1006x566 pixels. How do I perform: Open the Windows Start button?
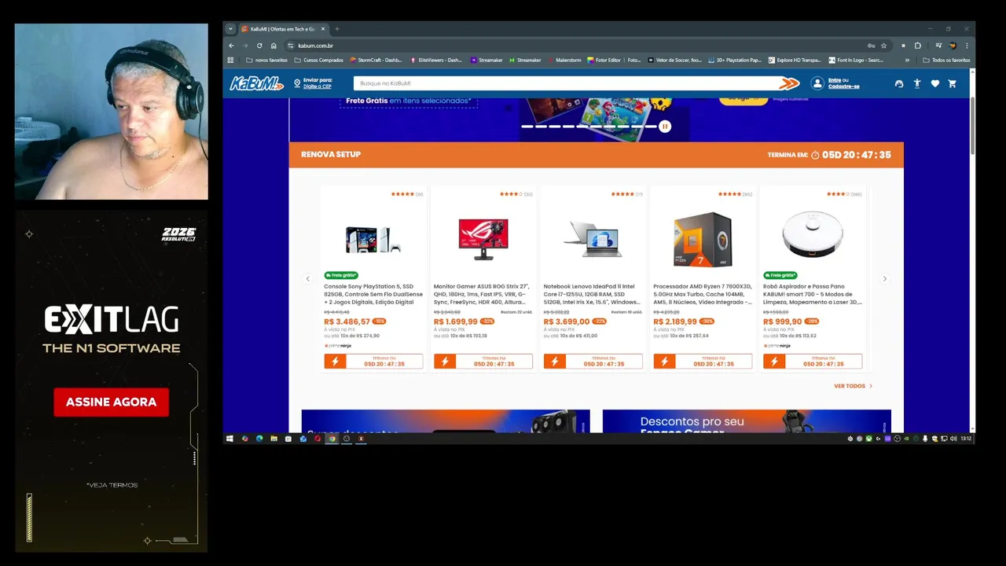click(229, 439)
